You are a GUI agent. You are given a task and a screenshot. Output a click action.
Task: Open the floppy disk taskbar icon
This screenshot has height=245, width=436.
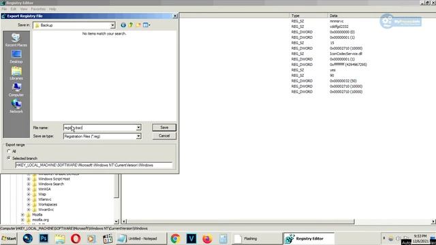point(223,239)
